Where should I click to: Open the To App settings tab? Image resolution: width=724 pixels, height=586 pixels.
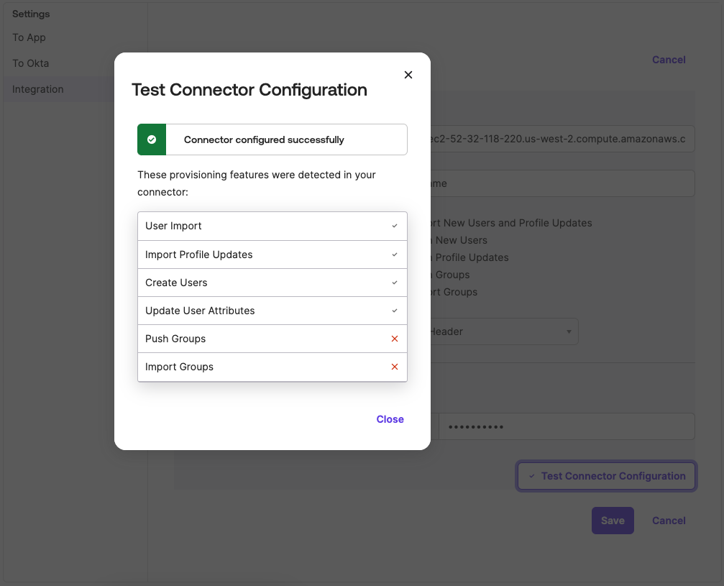tap(29, 37)
